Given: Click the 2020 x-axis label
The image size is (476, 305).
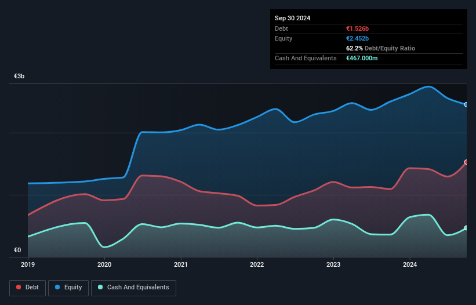Looking at the screenshot, I should [x=104, y=264].
